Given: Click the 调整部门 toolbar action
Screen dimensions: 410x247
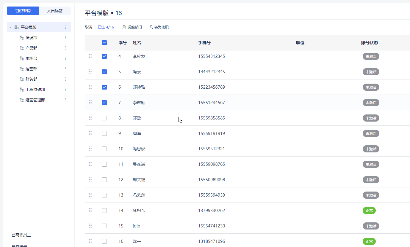Looking at the screenshot, I should tap(132, 27).
